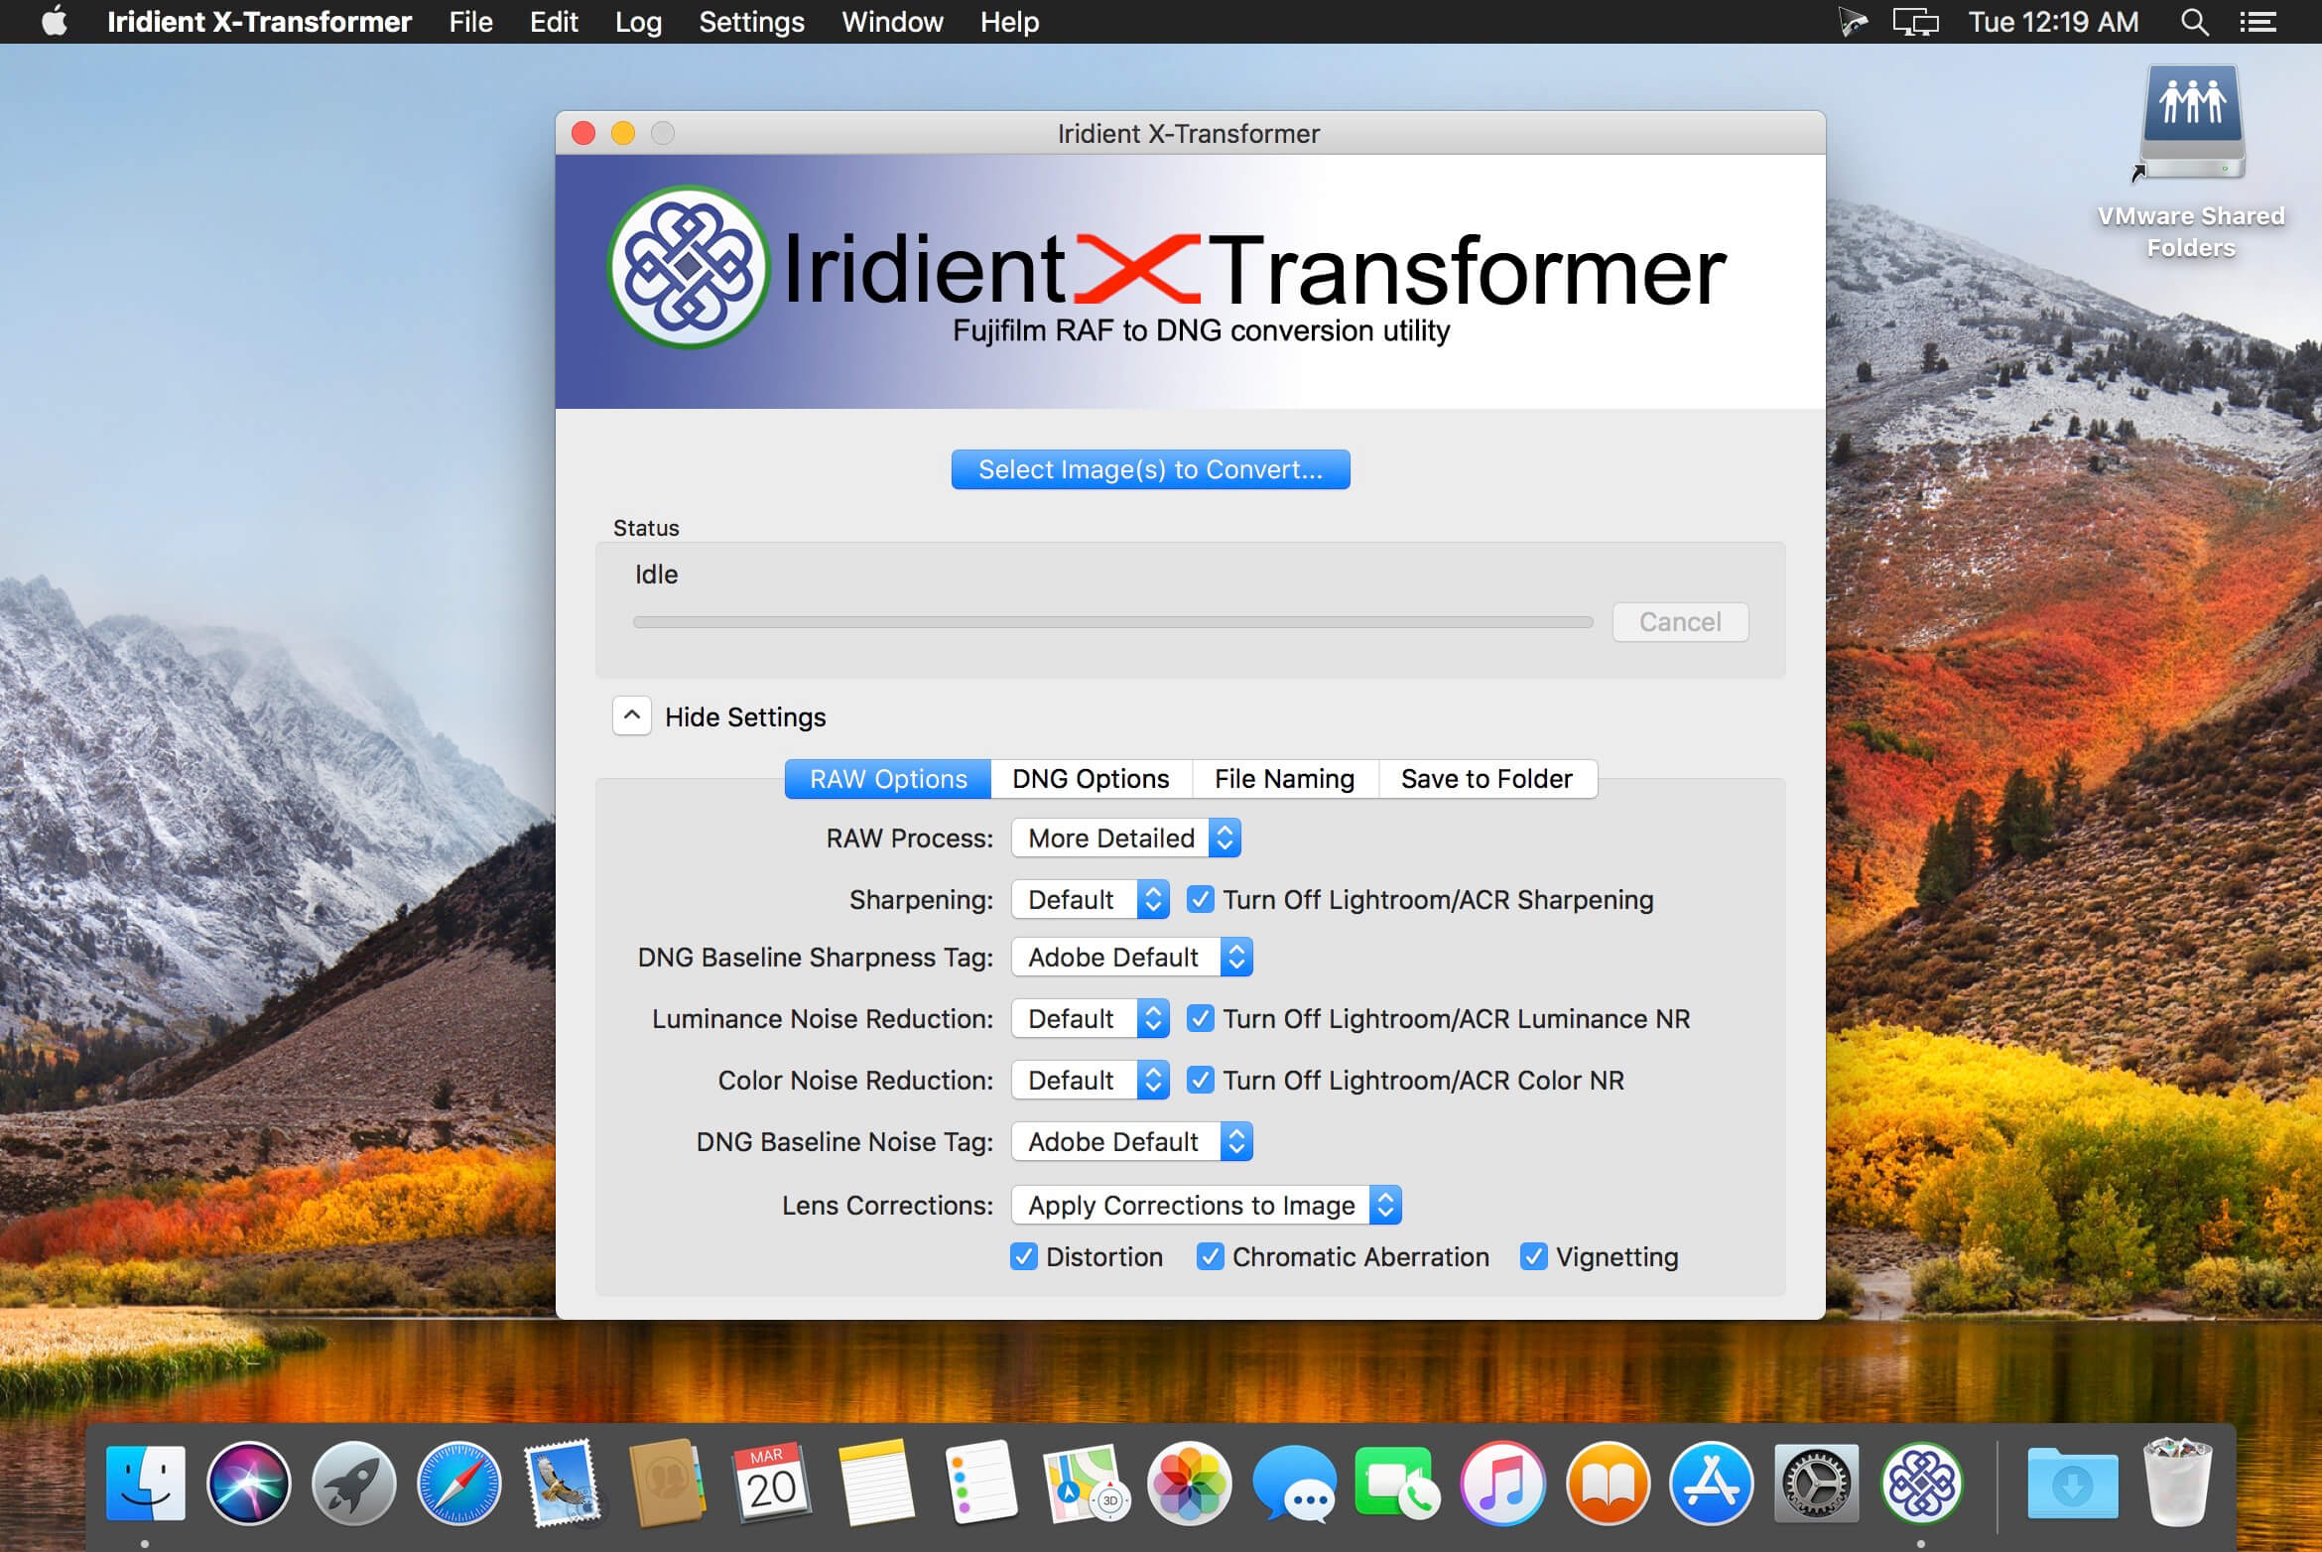Click the Iridient X-Transformer window title

click(x=1189, y=134)
